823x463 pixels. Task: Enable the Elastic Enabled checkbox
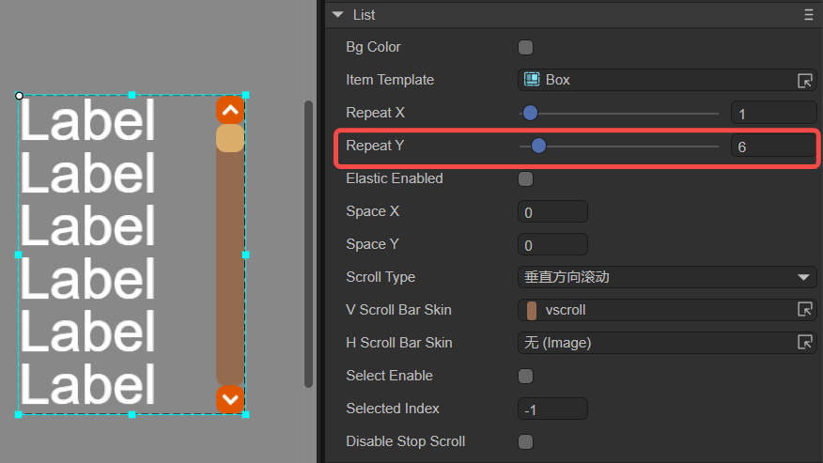tap(525, 179)
